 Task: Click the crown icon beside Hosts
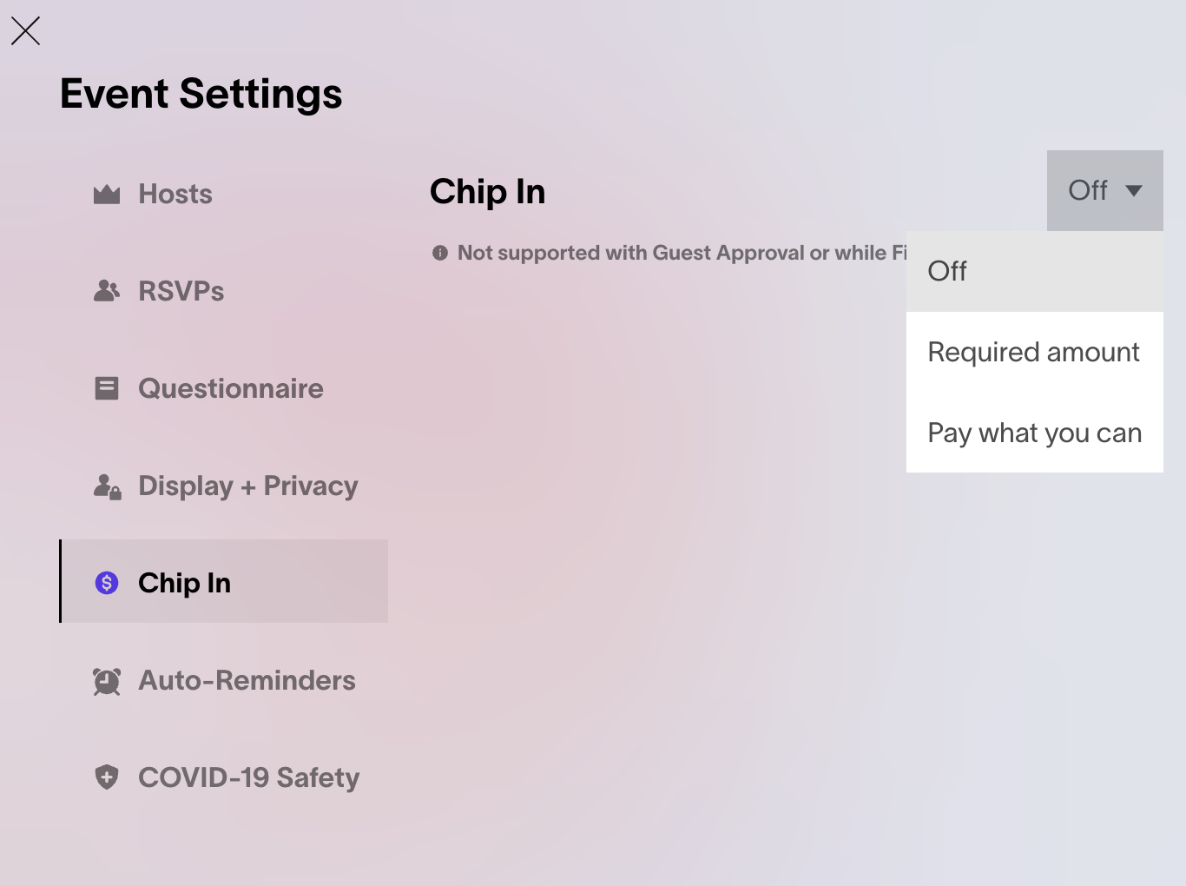[107, 195]
